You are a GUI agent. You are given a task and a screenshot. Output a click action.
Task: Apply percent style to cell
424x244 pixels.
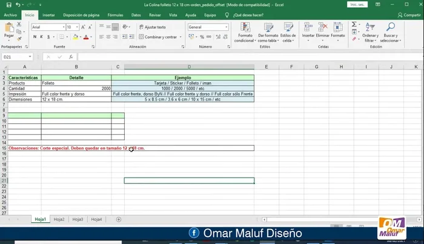point(202,37)
